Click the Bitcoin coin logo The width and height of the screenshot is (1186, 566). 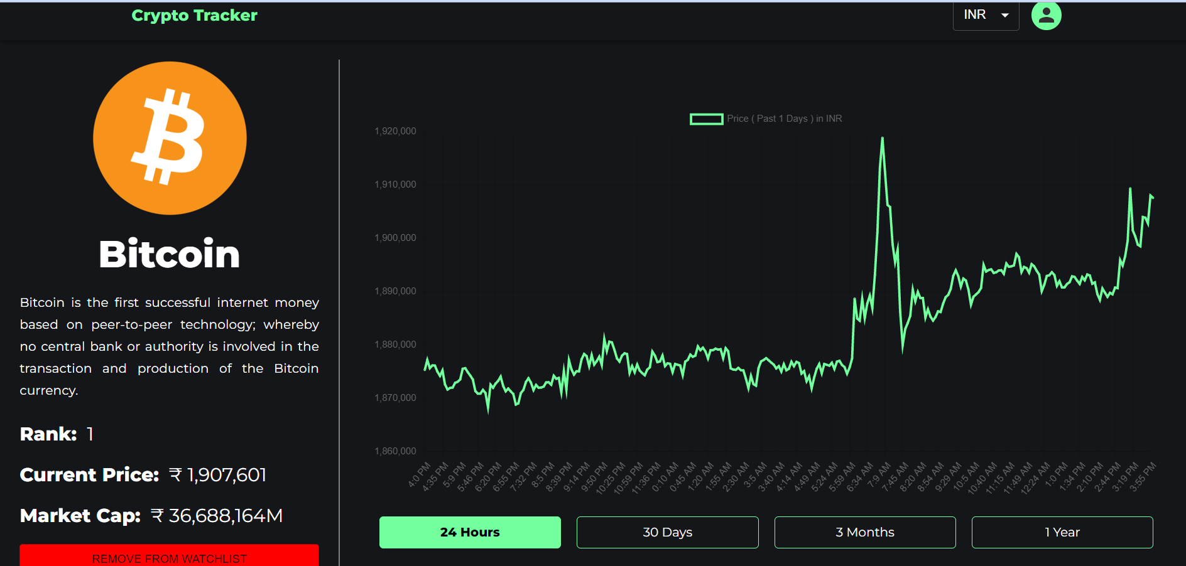tap(170, 138)
